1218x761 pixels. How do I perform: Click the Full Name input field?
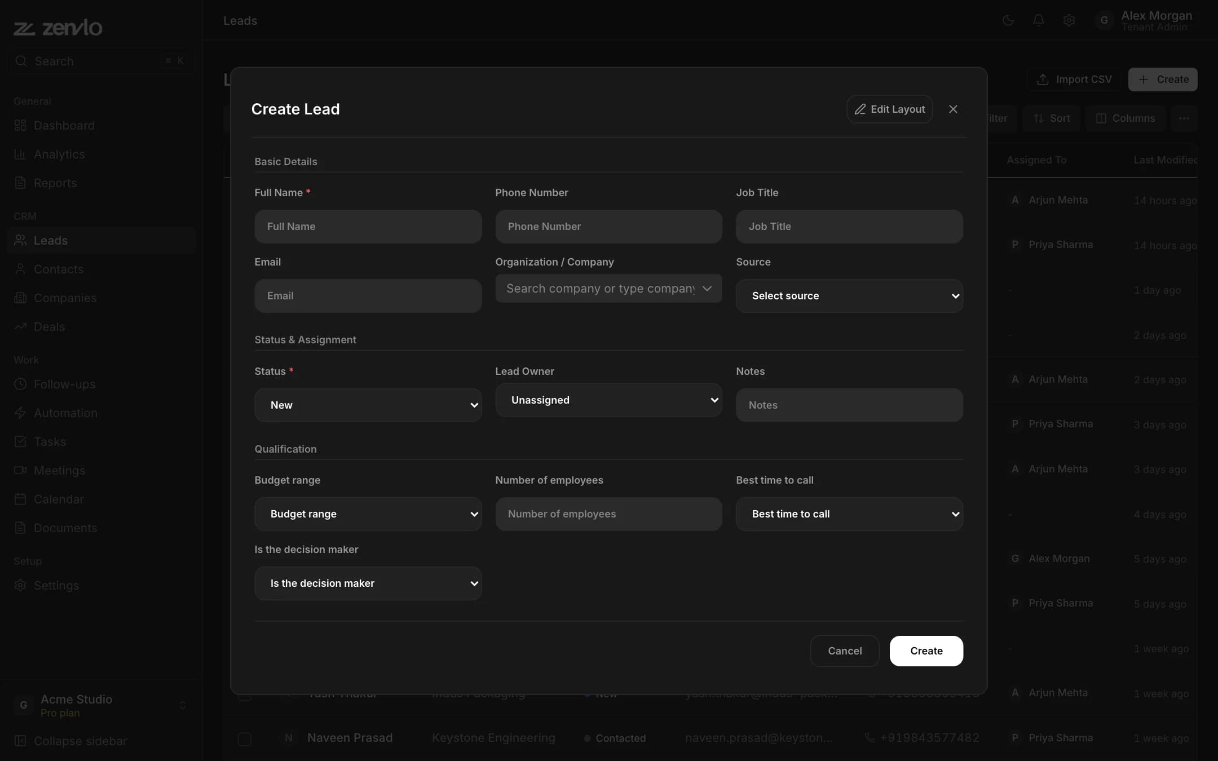(x=368, y=227)
